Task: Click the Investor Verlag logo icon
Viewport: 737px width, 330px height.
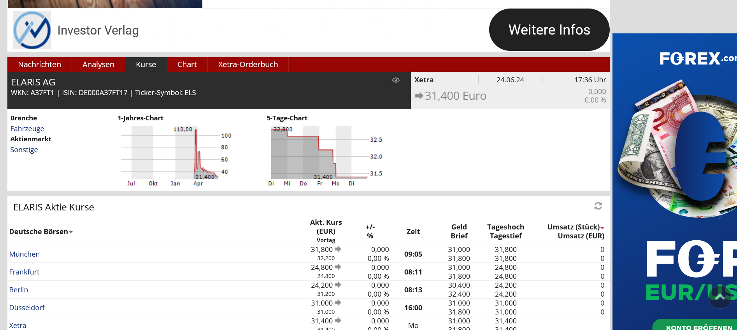Action: [x=32, y=30]
